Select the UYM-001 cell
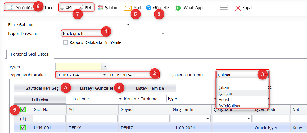 click(49, 128)
